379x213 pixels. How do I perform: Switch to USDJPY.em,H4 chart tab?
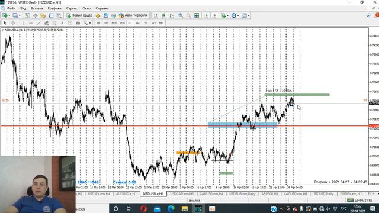[x=99, y=194]
